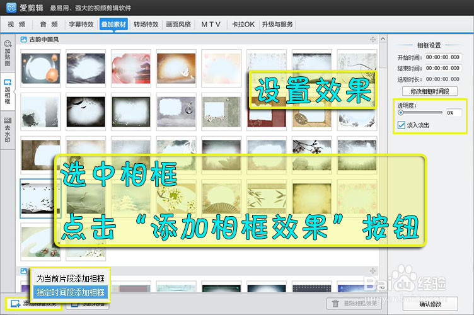
Task: Click the 修改相框时间段 button
Action: (430, 91)
